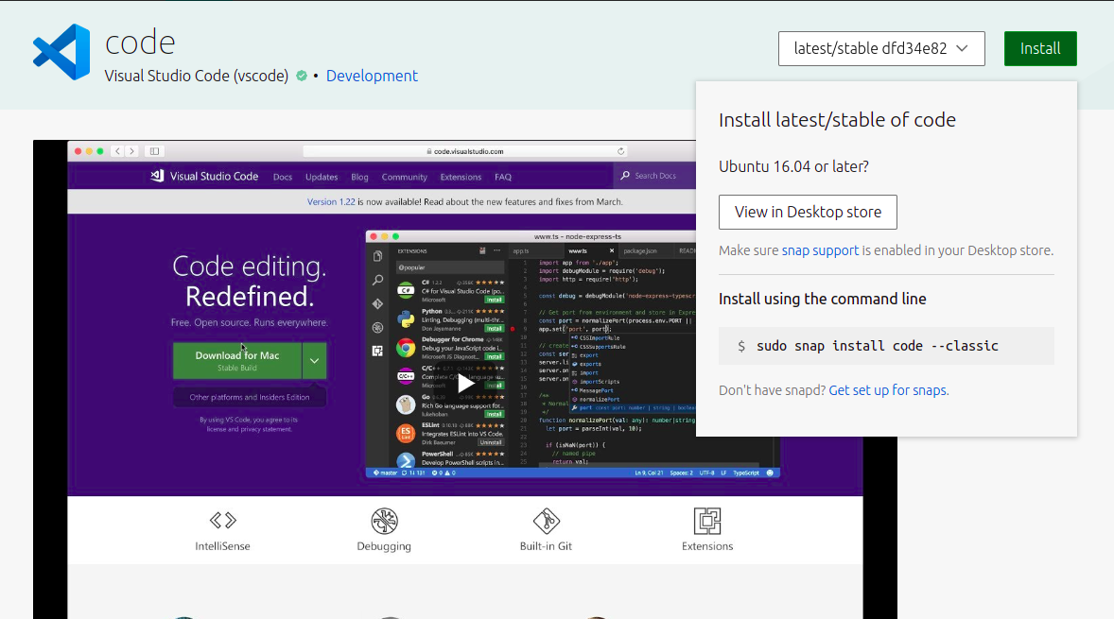Image resolution: width=1114 pixels, height=619 pixels.
Task: Click the Extensions puzzle icon below the video banner
Action: click(707, 521)
